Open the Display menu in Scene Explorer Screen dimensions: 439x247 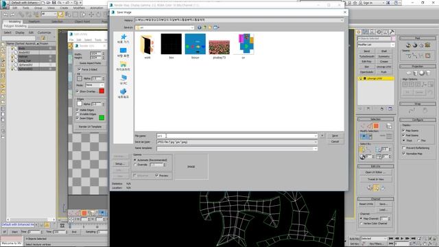pyautogui.click(x=20, y=32)
